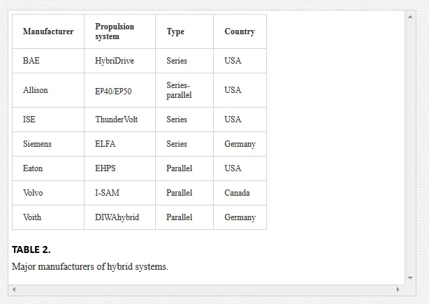Click the vertical scrollbar up arrow
Viewport: 429px width, 304px height.
point(410,17)
